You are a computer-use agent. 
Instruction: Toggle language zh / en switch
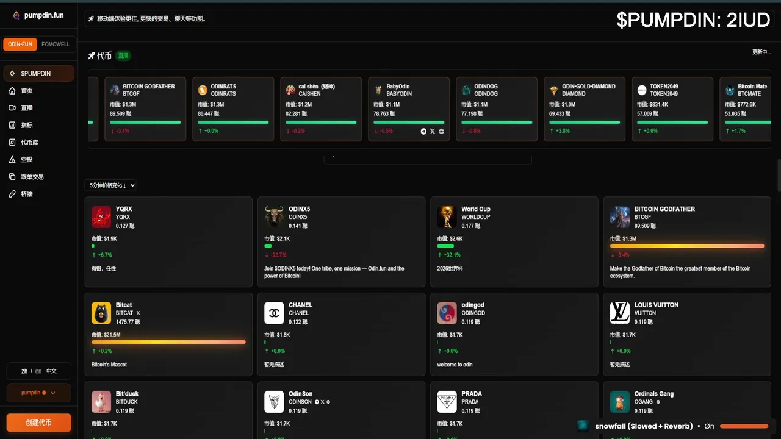[x=39, y=371]
